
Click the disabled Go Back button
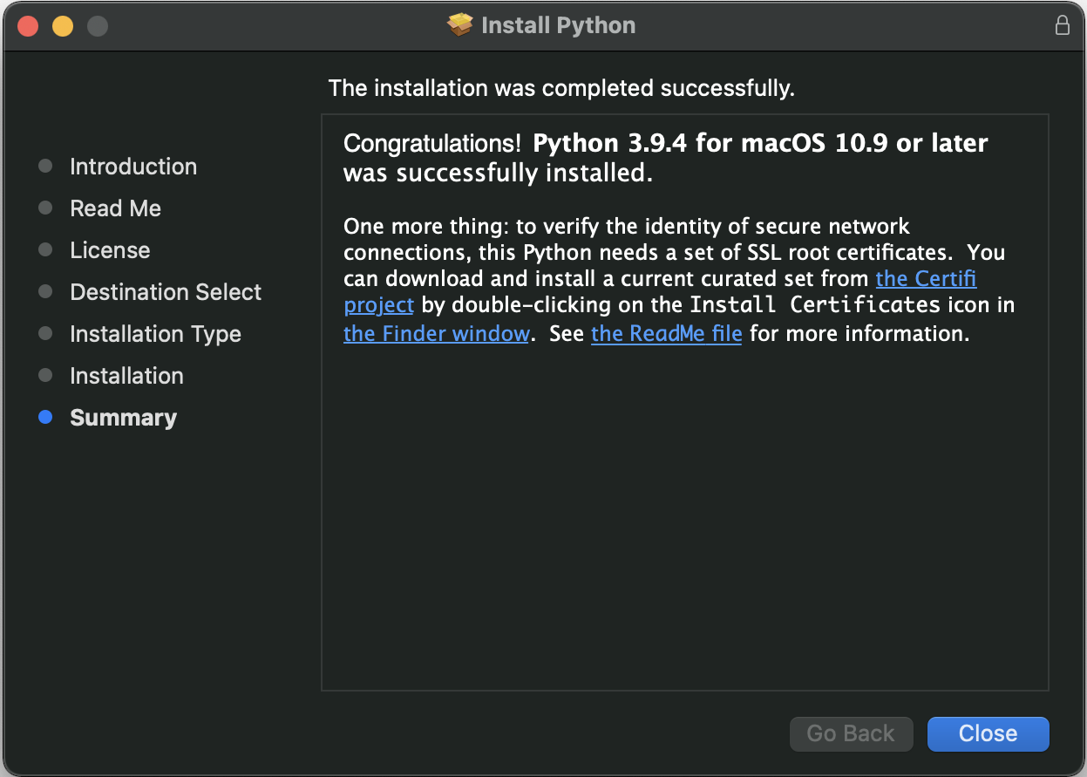coord(851,733)
